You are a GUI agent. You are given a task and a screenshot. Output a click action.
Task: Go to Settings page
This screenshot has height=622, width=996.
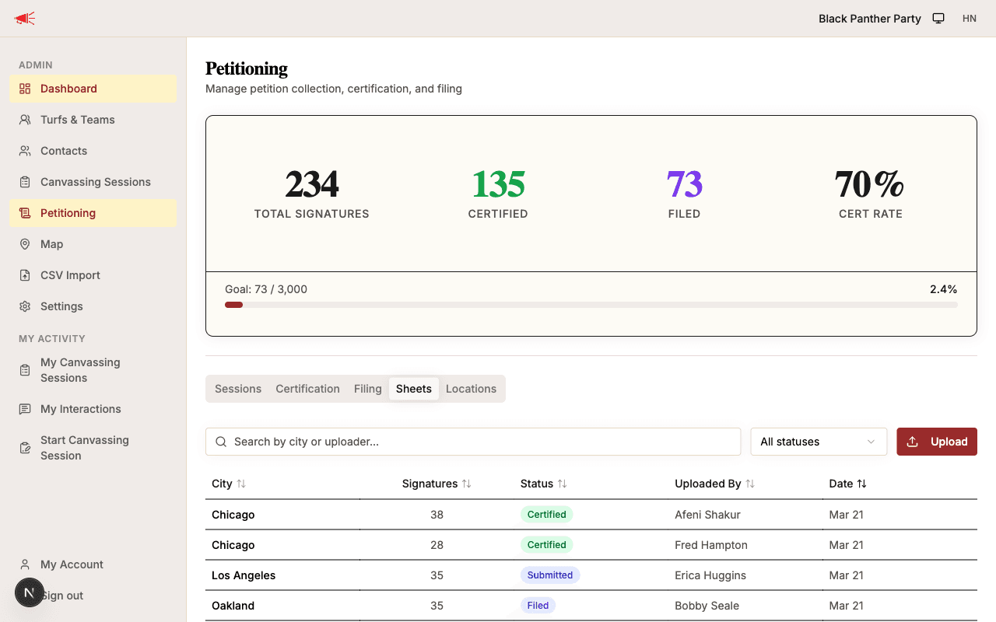93,306
